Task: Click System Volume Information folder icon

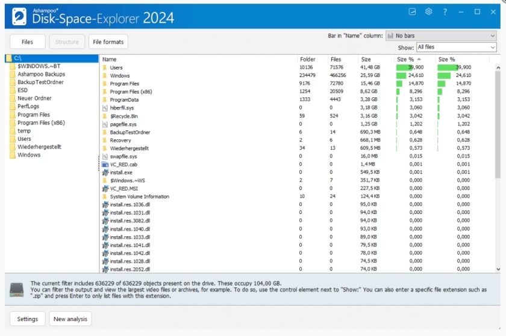Action: [x=105, y=197]
